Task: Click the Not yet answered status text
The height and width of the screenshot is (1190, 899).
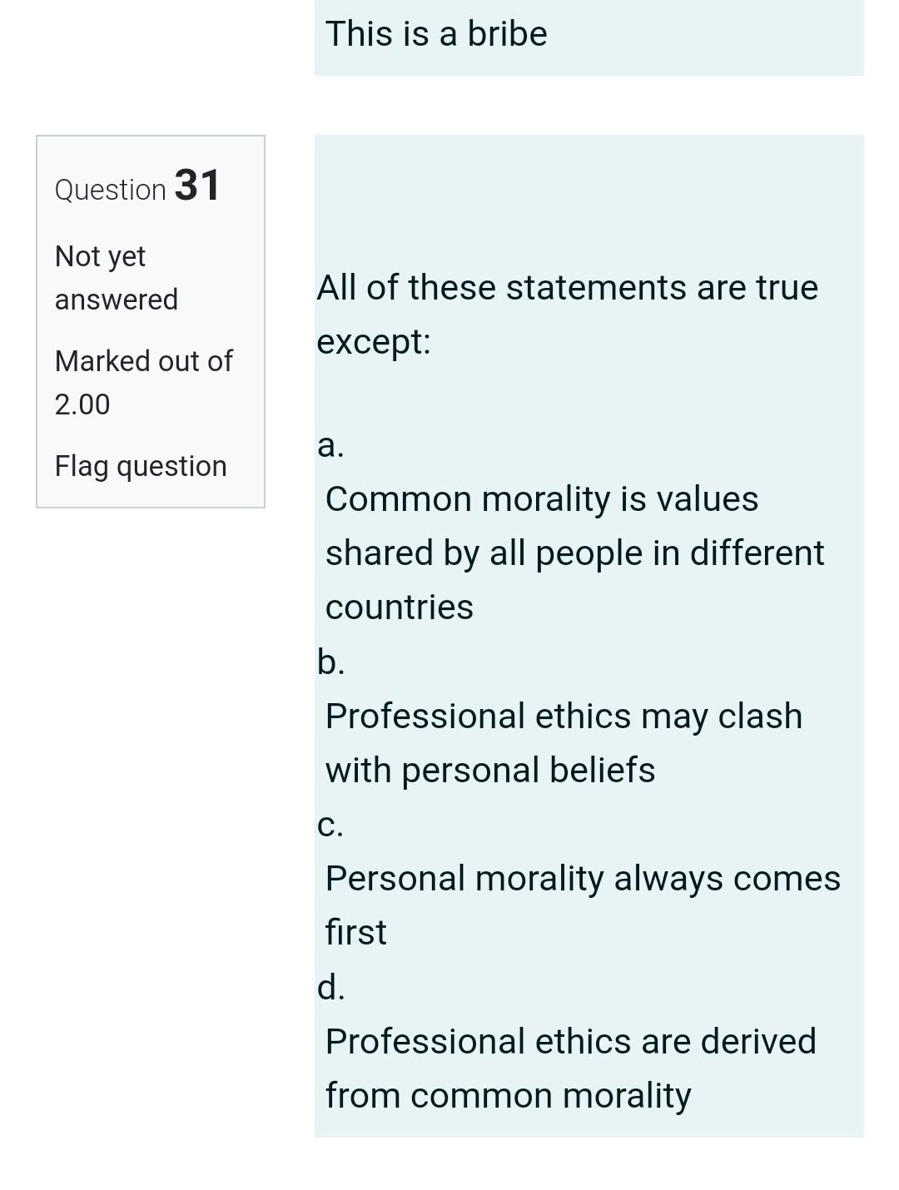Action: pos(117,277)
